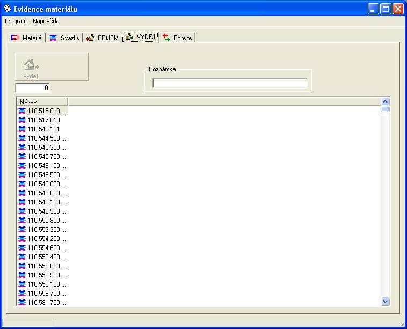Select row text 110 558 800

click(x=47, y=266)
